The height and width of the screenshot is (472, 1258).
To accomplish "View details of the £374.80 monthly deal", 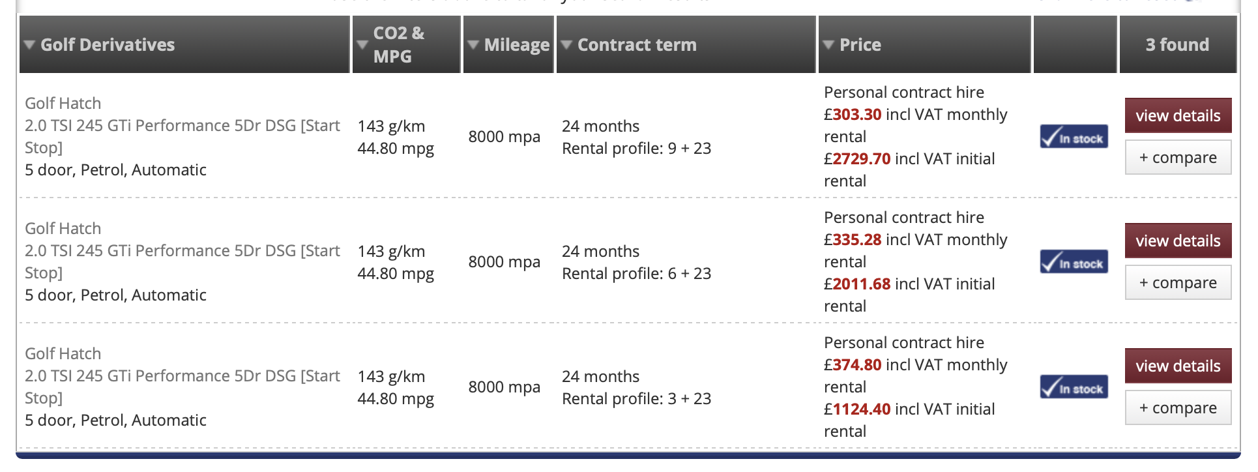I will point(1178,366).
